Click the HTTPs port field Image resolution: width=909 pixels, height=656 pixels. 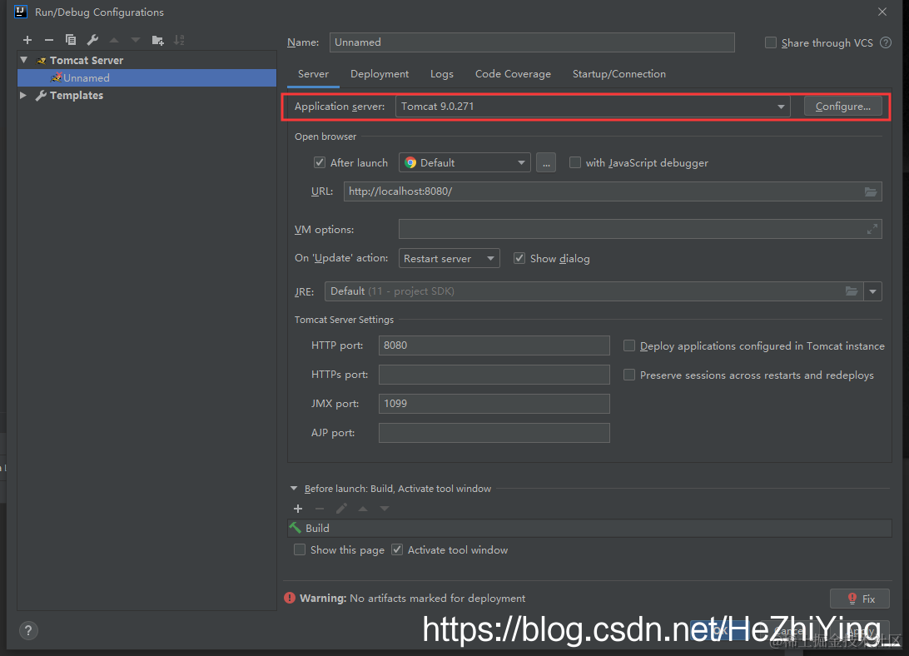[x=494, y=375]
